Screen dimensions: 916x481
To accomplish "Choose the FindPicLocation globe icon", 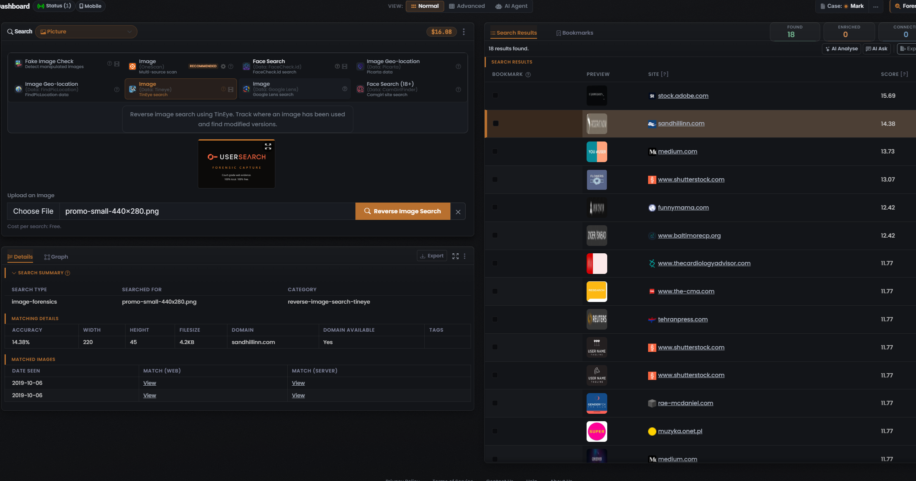I will tap(19, 89).
